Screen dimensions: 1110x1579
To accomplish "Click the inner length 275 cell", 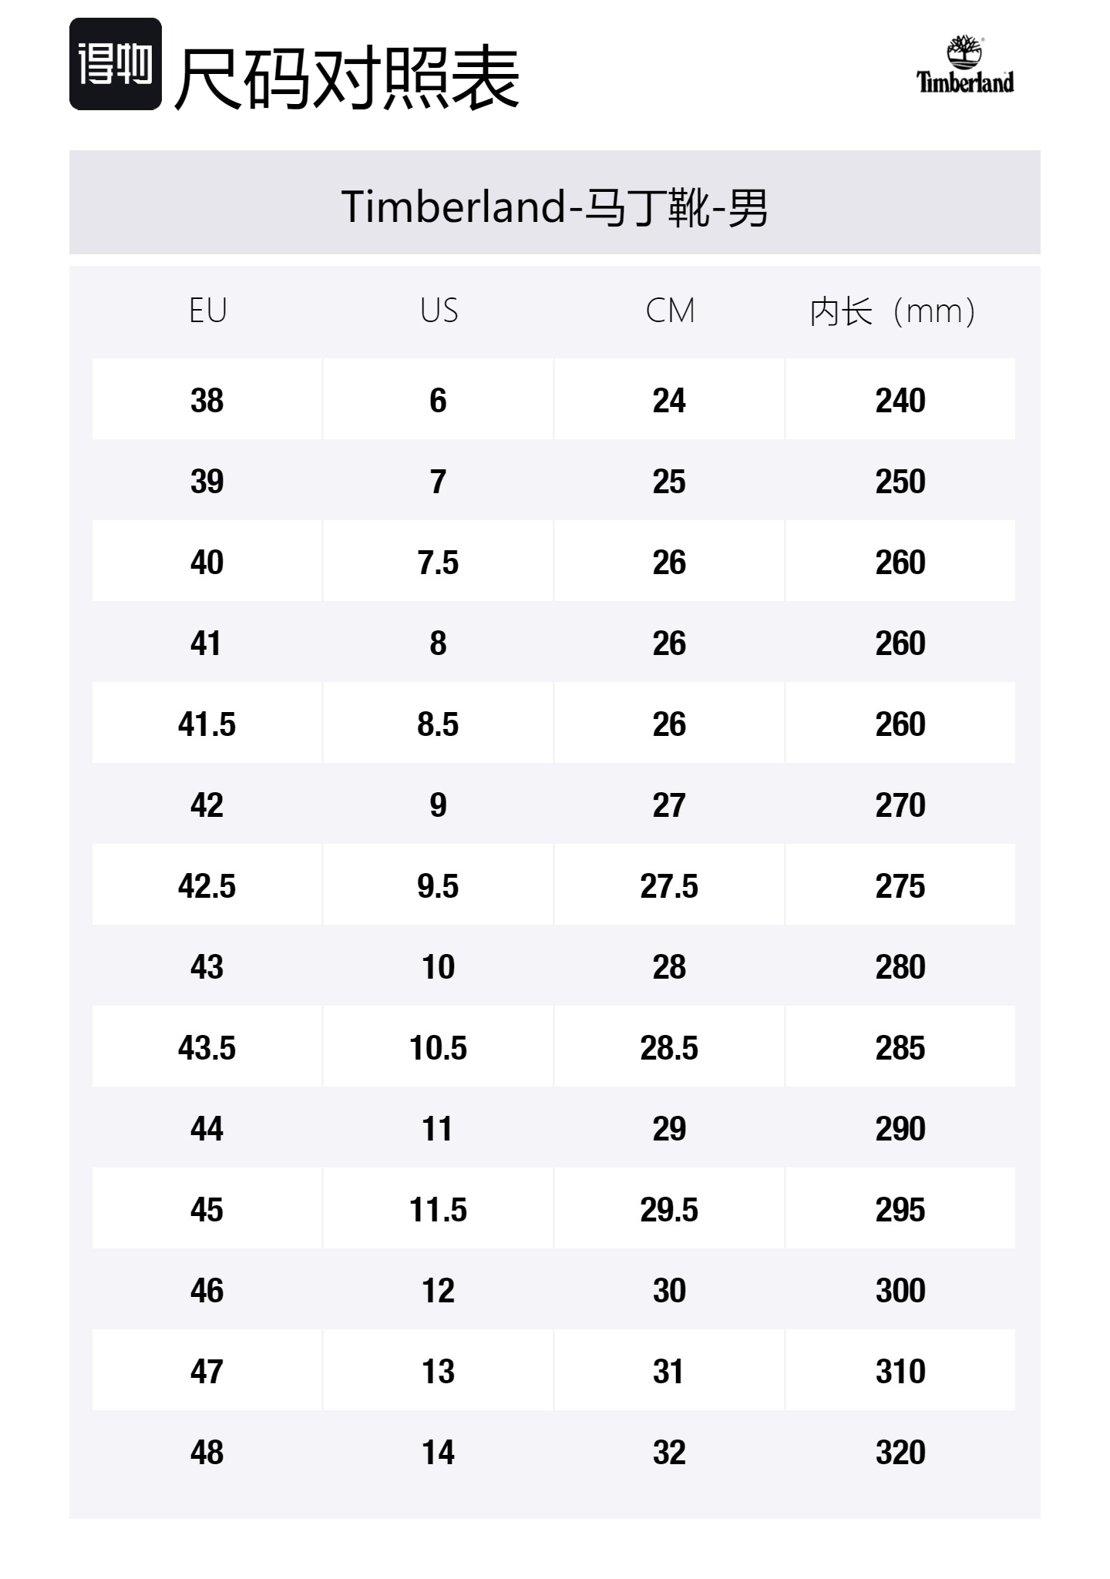I will coord(900,886).
